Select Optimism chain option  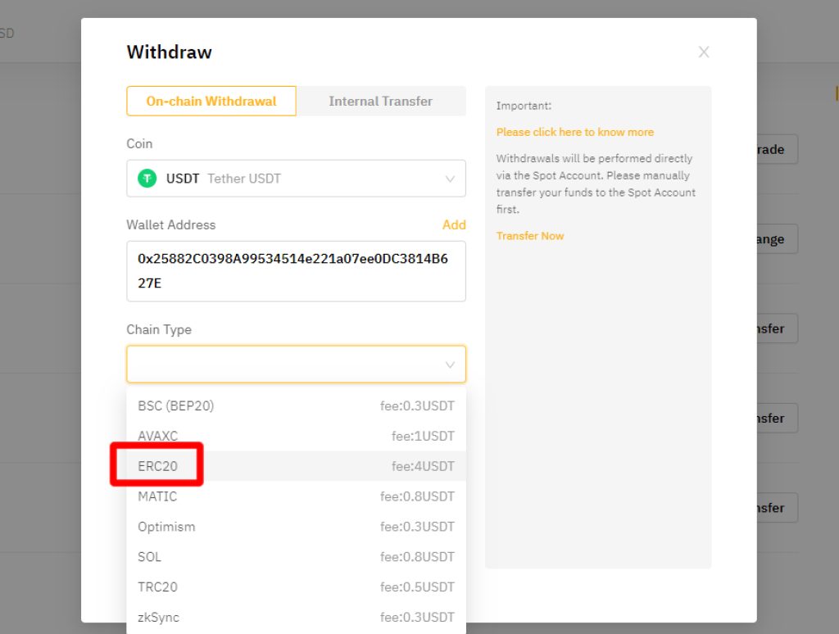pos(296,527)
